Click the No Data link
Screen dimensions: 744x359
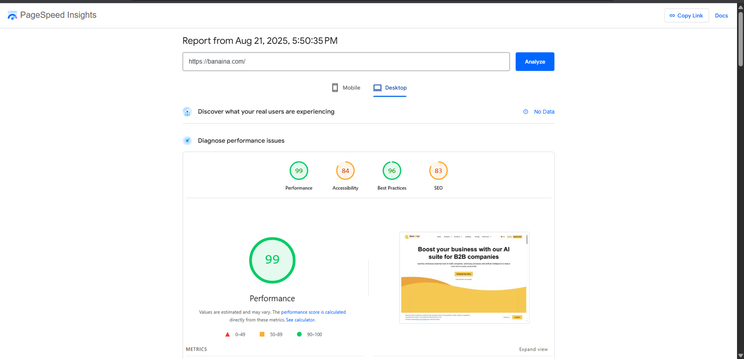tap(544, 112)
